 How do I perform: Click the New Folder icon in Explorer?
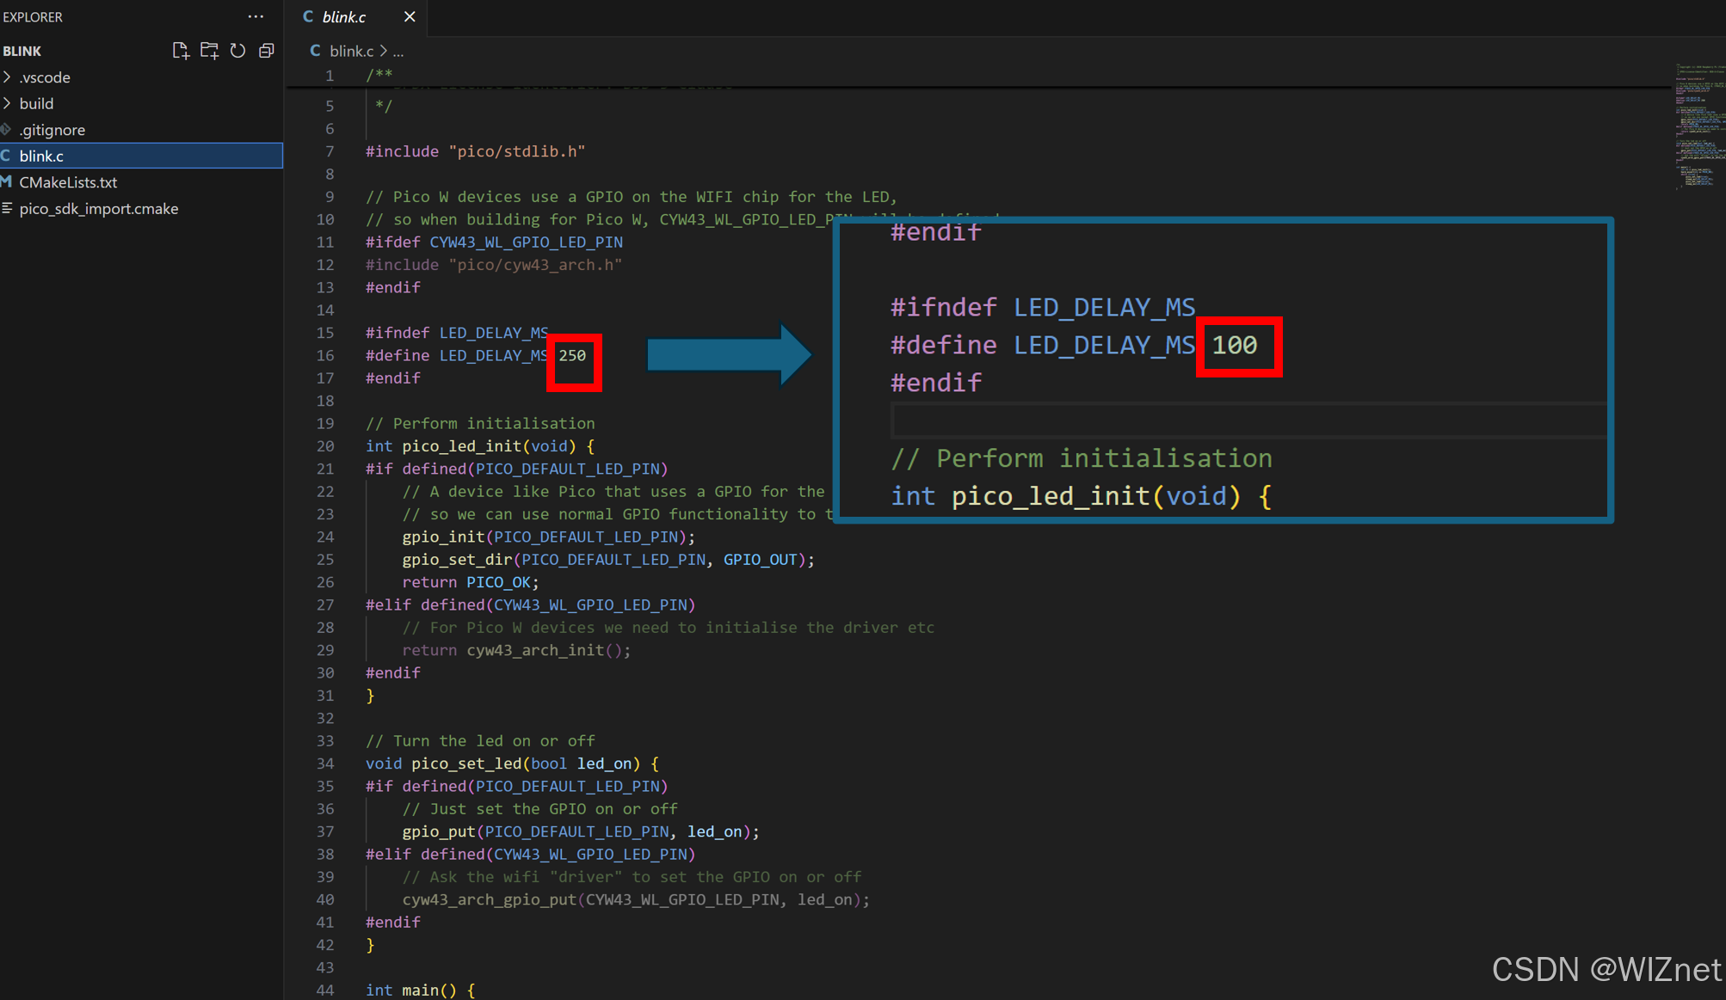click(x=209, y=51)
